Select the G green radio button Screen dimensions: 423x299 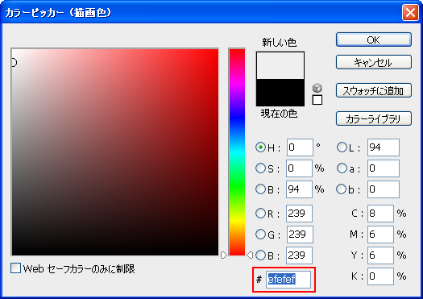(260, 235)
